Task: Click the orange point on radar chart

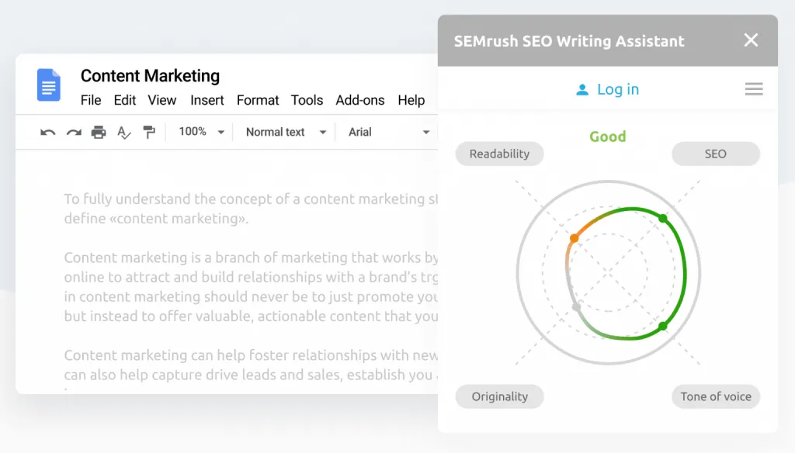Action: pyautogui.click(x=574, y=238)
